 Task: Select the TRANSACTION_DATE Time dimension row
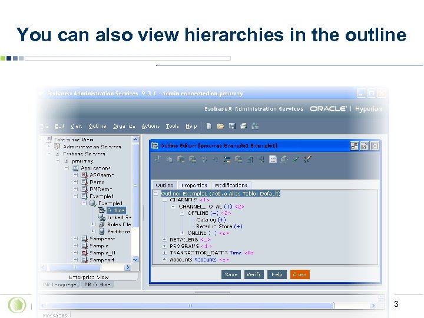pyautogui.click(x=212, y=253)
